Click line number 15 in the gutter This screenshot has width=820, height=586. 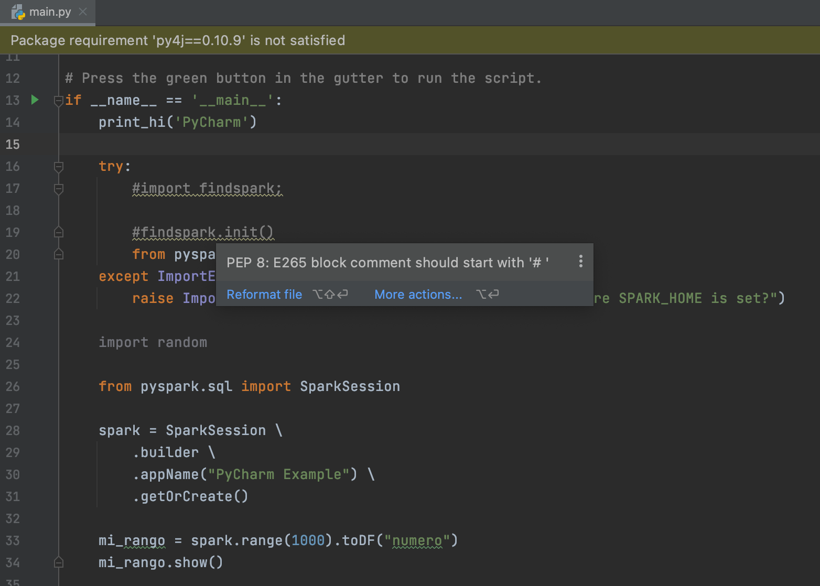[x=13, y=145]
